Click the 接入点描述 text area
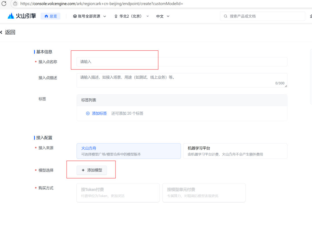The height and width of the screenshot is (226, 312). [182, 80]
